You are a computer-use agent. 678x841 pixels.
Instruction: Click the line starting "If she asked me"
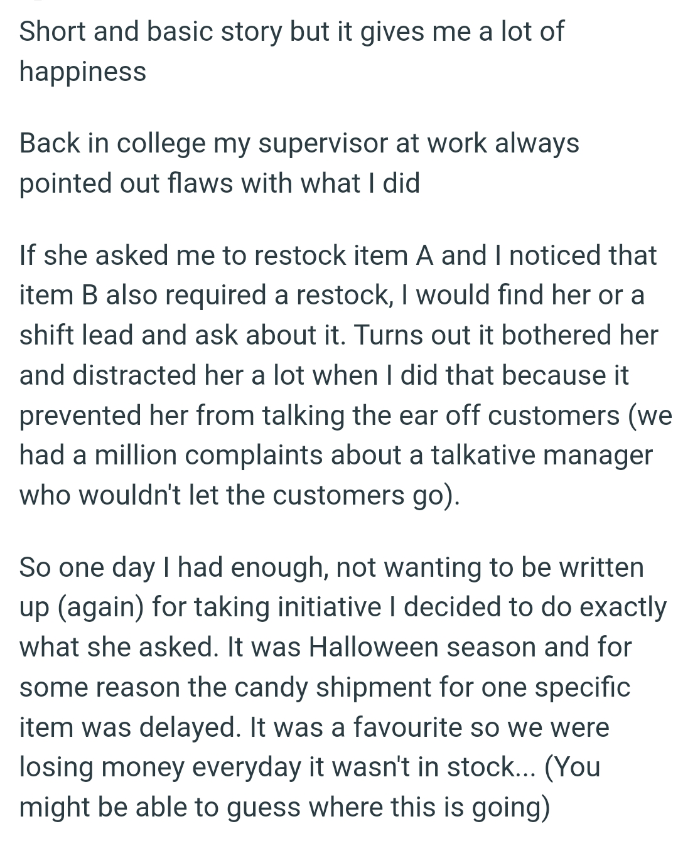(338, 255)
